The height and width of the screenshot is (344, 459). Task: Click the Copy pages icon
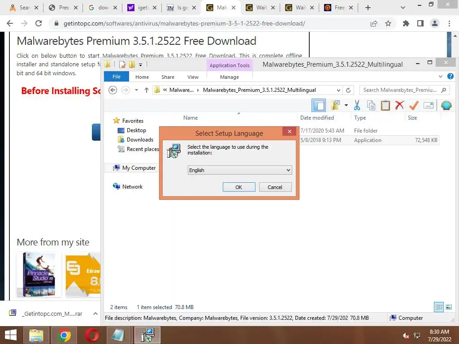point(371,105)
